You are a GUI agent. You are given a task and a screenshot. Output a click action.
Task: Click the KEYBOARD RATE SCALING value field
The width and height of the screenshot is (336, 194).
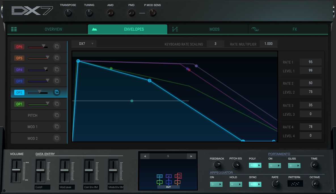pyautogui.click(x=215, y=43)
